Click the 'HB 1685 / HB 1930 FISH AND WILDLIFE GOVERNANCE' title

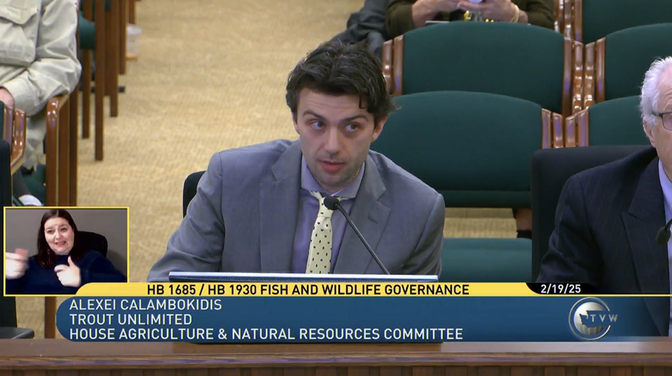click(x=308, y=290)
